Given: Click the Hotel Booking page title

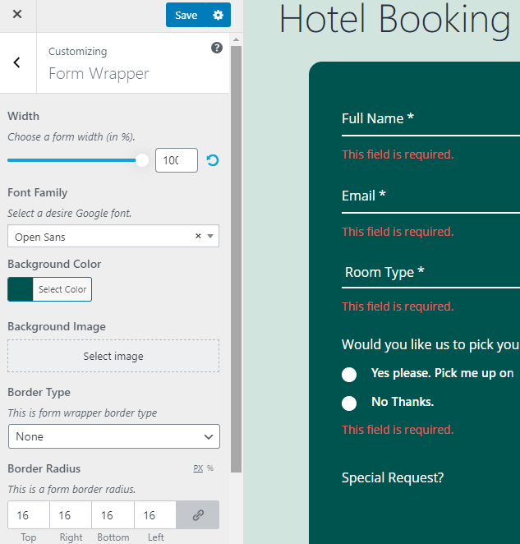Looking at the screenshot, I should [x=395, y=20].
